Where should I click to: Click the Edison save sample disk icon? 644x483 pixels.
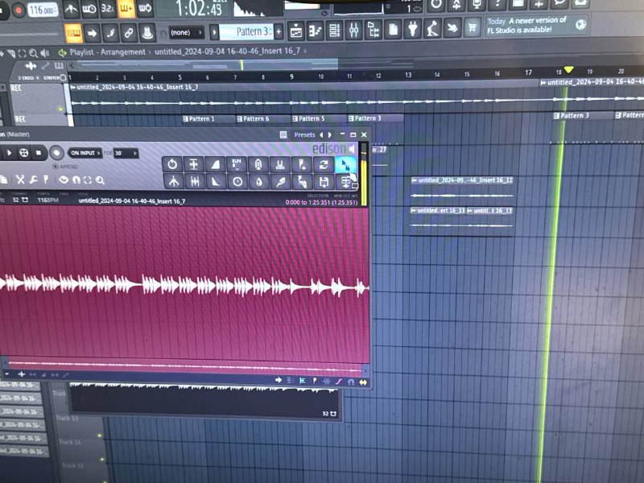tap(323, 182)
